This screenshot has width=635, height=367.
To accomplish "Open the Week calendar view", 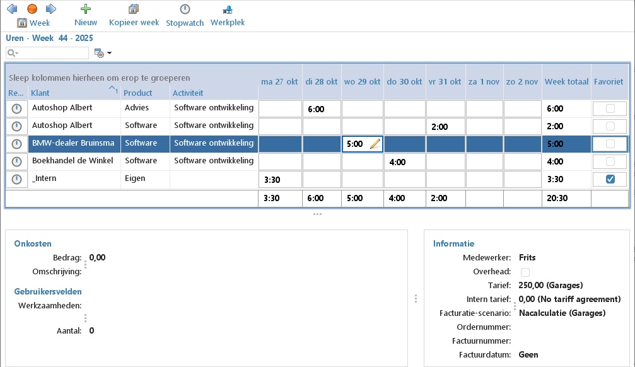I will [33, 23].
